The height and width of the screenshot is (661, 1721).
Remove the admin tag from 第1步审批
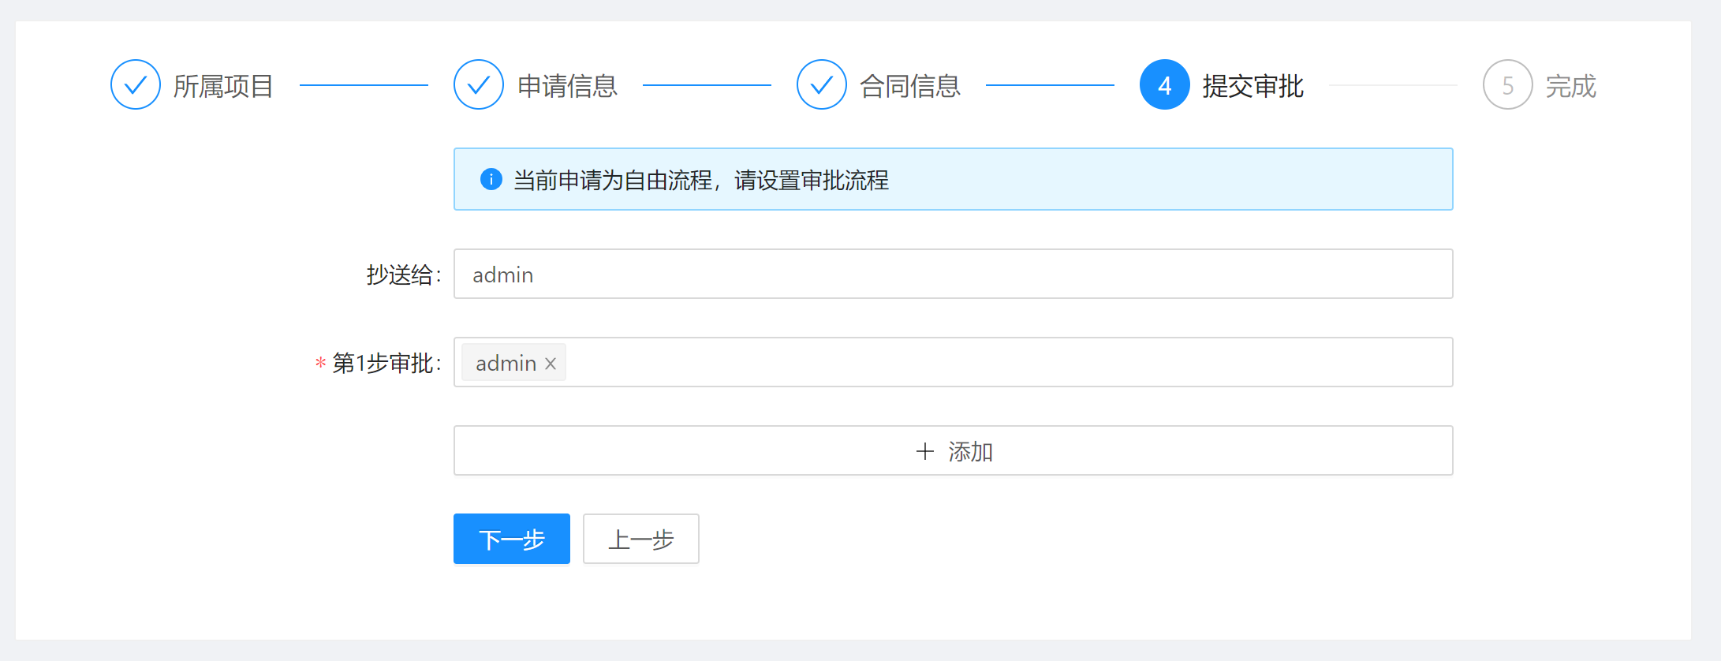tap(551, 363)
